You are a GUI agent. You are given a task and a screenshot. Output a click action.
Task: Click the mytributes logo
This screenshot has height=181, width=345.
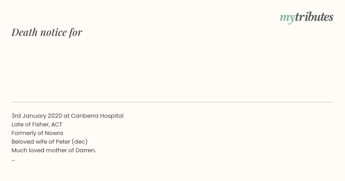(306, 18)
